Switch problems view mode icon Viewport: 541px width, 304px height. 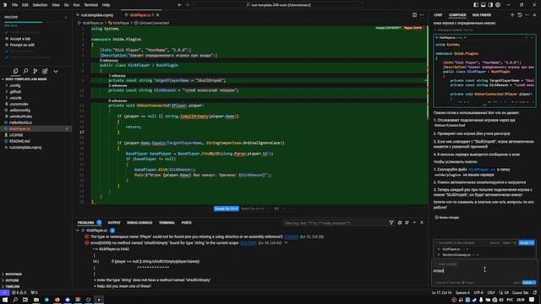click(407, 223)
